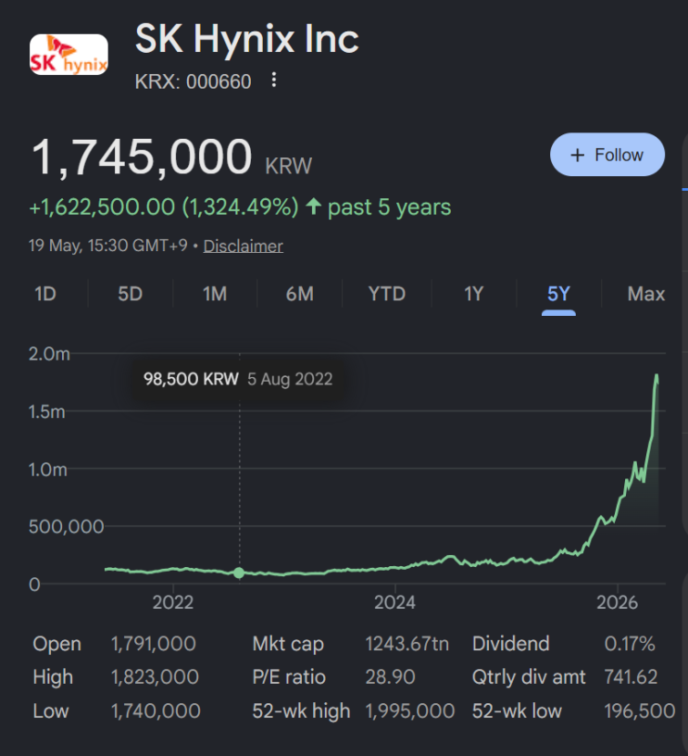Image resolution: width=688 pixels, height=756 pixels.
Task: Click the 52-wk high value 1,995,000
Action: [410, 711]
